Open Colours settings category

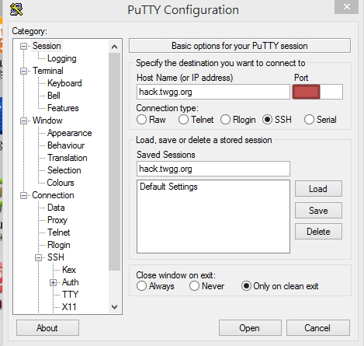click(61, 183)
